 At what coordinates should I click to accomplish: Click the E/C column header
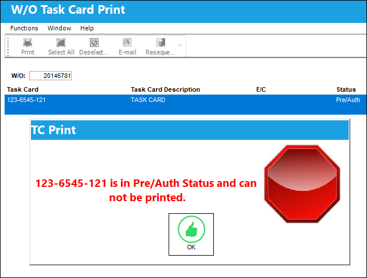pyautogui.click(x=261, y=89)
